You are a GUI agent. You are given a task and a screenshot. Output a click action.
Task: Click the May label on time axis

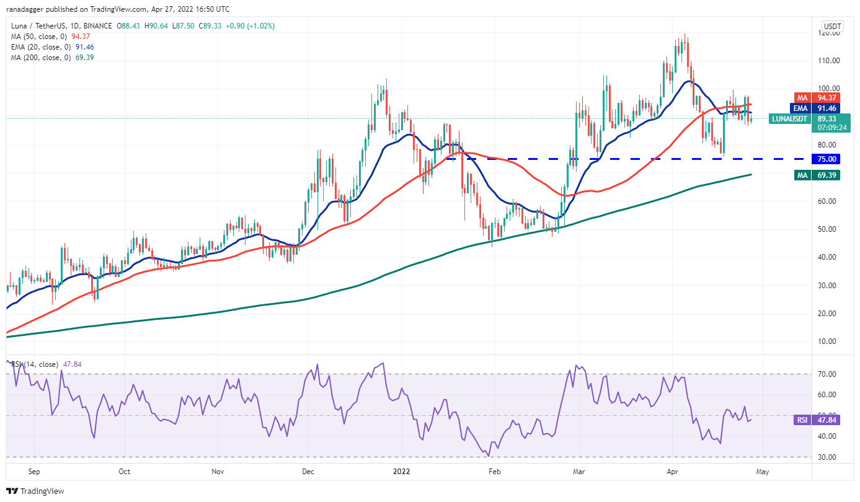tap(762, 472)
